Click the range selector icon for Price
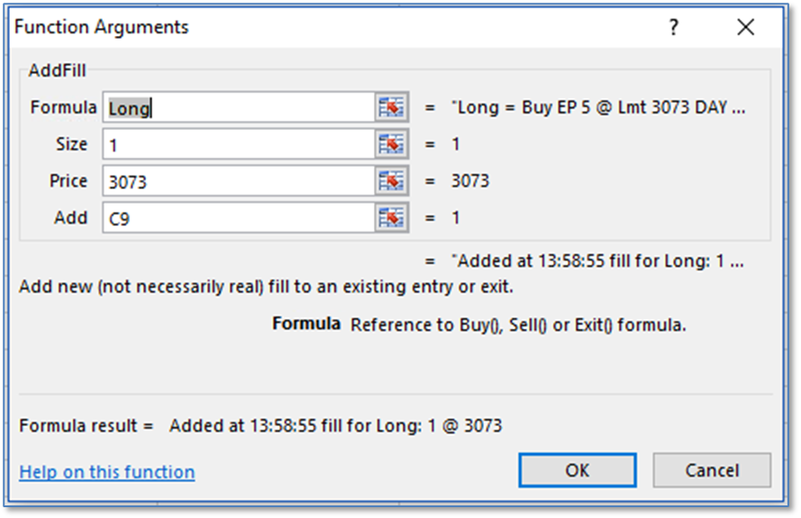Viewport: 801px width, 518px height. (x=391, y=181)
